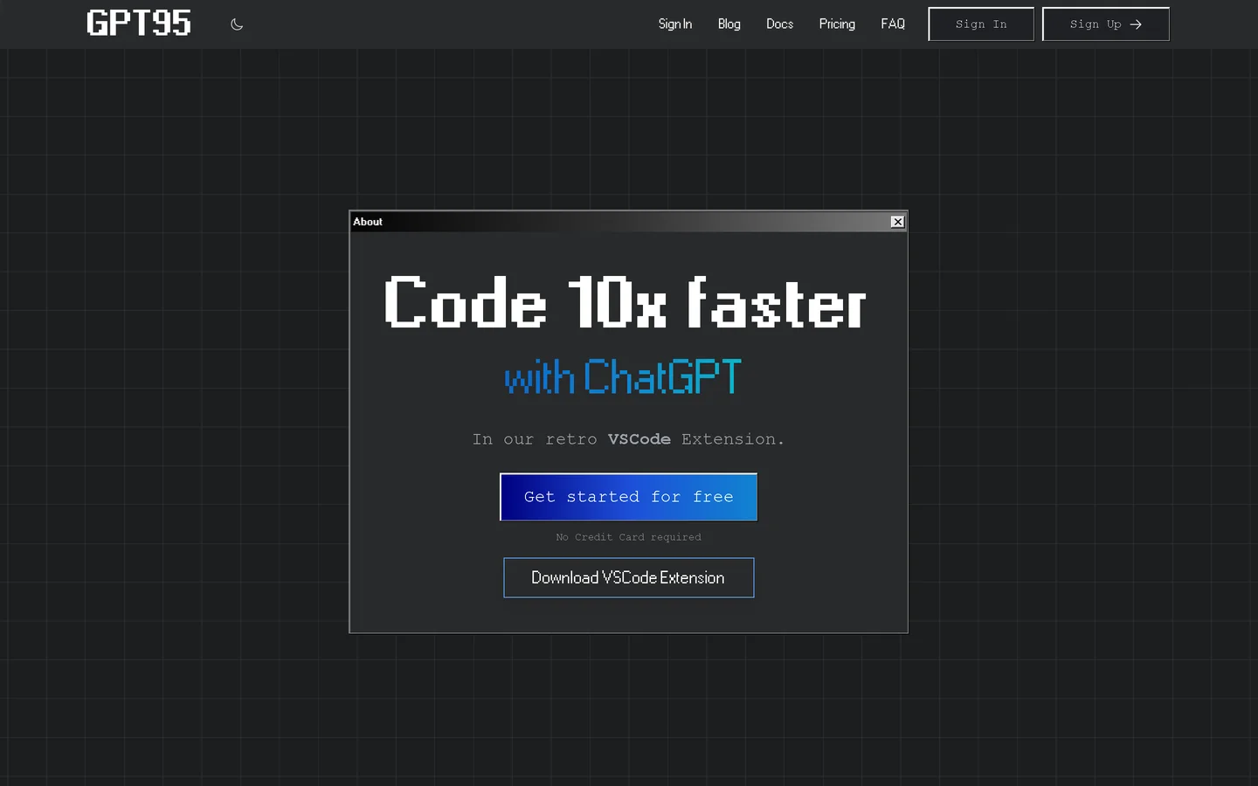Click 'No Credit Card required' note
Image resolution: width=1258 pixels, height=786 pixels.
[x=628, y=537]
